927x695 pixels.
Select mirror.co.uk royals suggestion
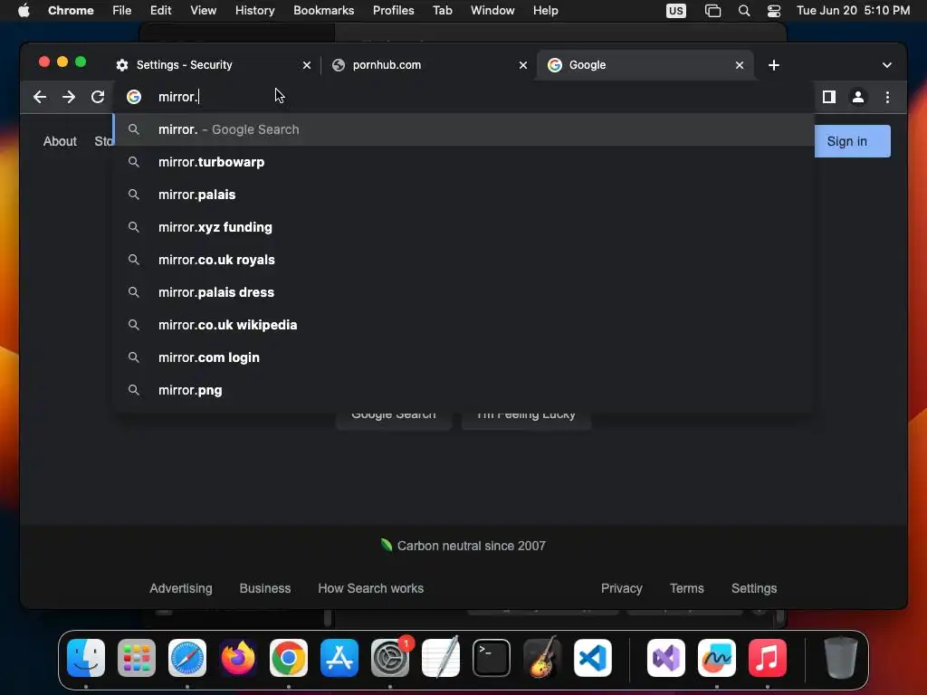[x=463, y=260]
